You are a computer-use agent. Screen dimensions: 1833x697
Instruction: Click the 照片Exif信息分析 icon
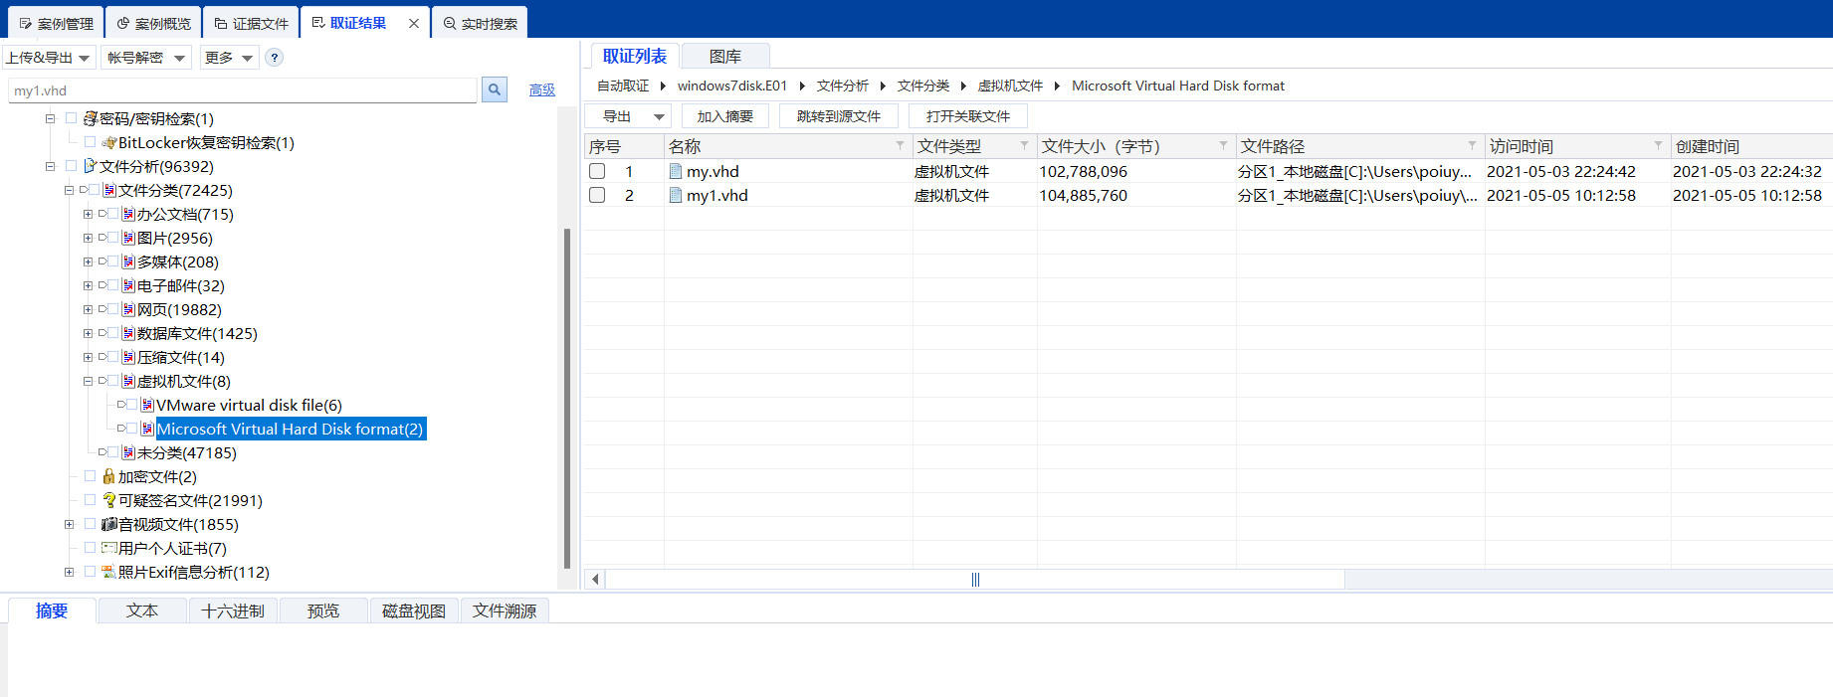[x=109, y=572]
